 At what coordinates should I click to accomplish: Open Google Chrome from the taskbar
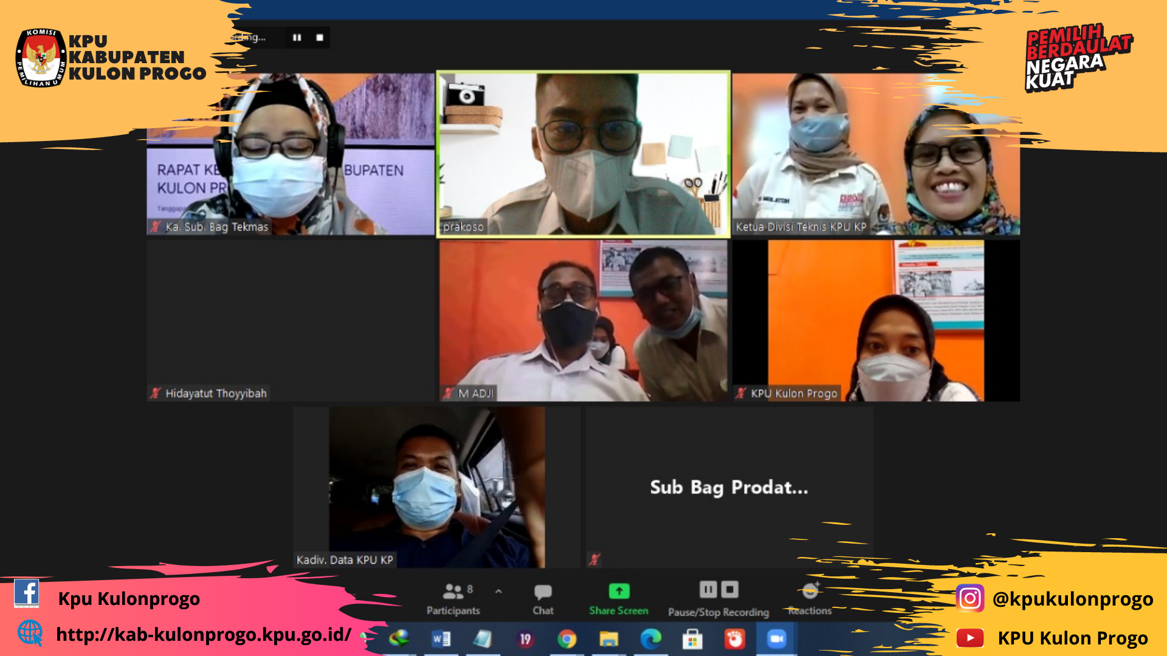pyautogui.click(x=566, y=639)
